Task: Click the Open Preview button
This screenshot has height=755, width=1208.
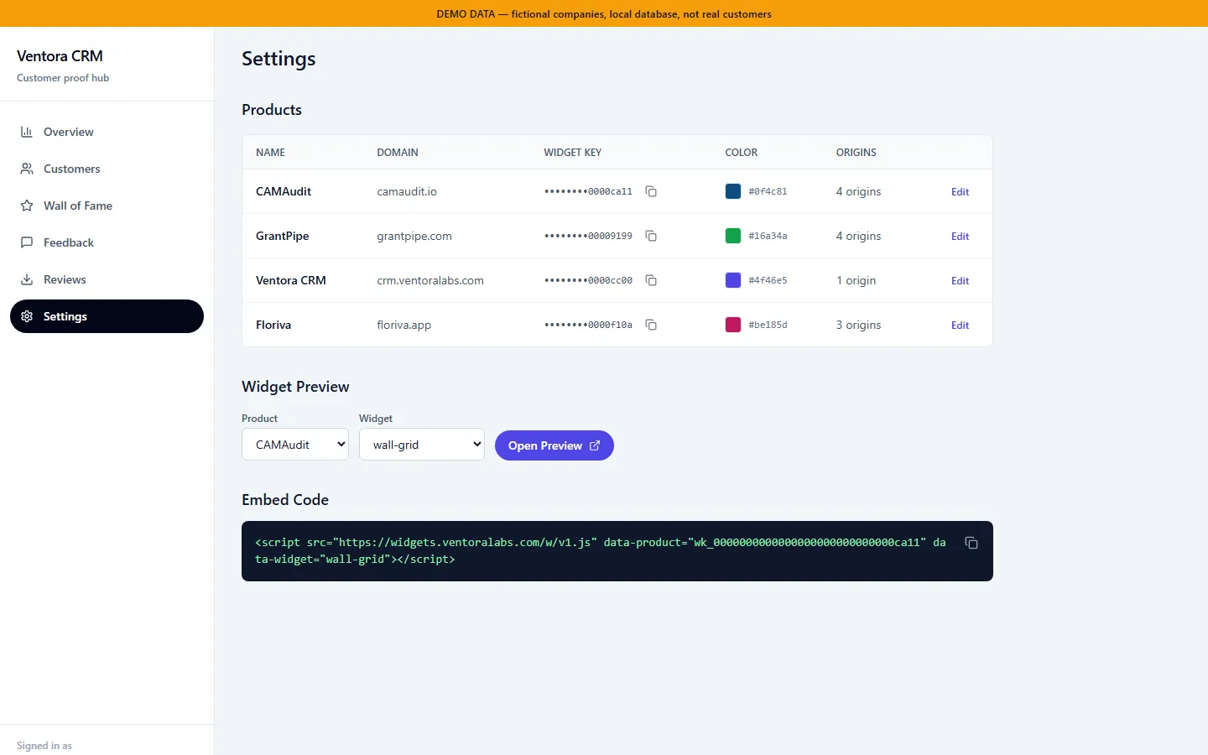Action: 555,445
